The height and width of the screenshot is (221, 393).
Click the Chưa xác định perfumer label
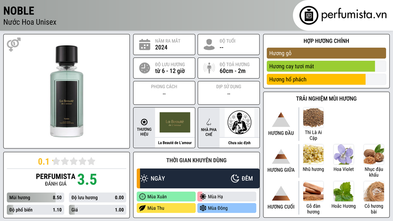(239, 143)
